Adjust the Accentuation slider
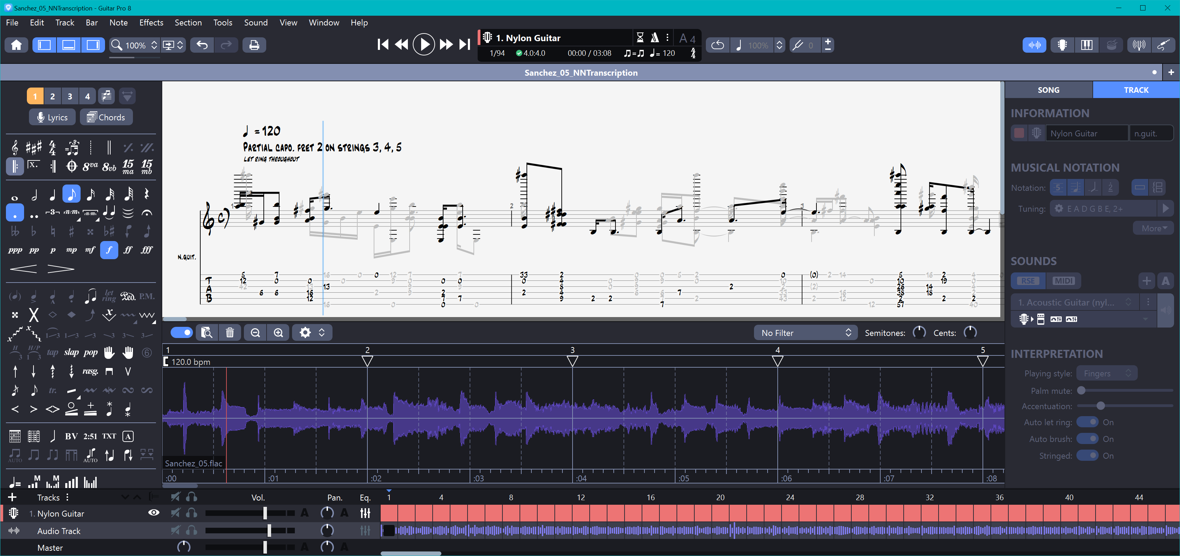This screenshot has height=556, width=1180. [x=1100, y=406]
